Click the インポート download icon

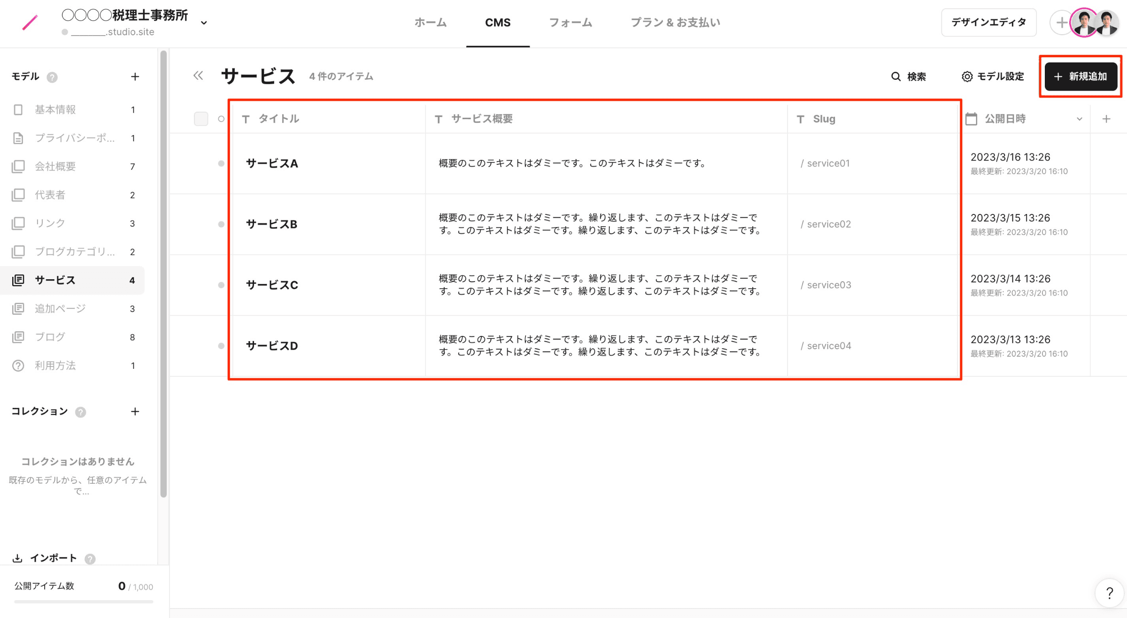point(17,558)
